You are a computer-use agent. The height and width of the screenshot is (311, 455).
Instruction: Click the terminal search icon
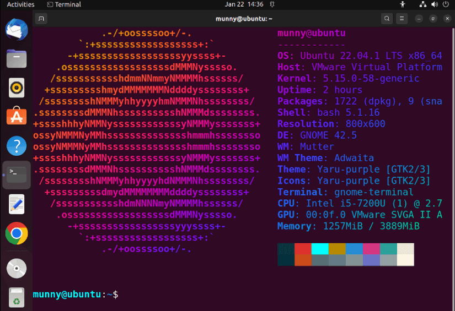387,19
